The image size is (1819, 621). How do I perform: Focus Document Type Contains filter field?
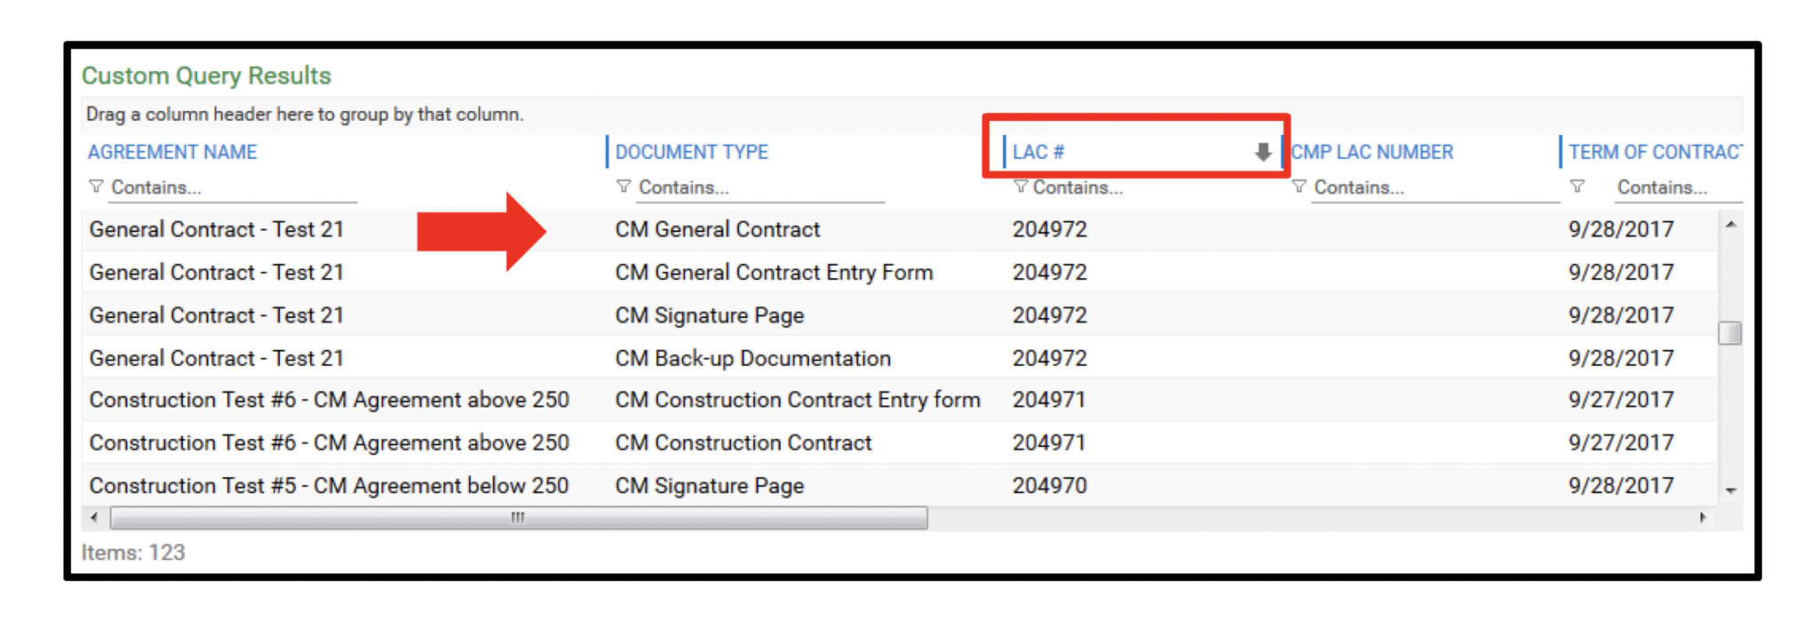coord(761,187)
